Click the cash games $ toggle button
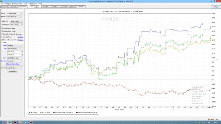 32,7
